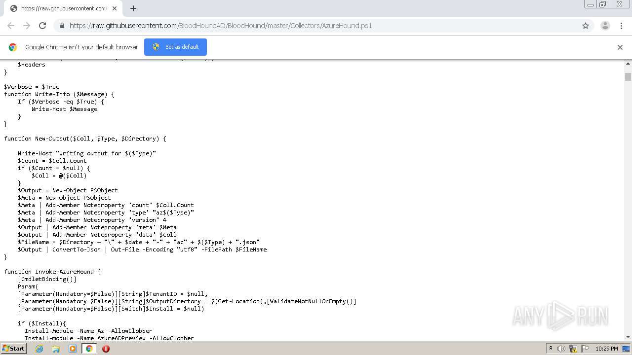Go back to the previous page

[x=11, y=26]
